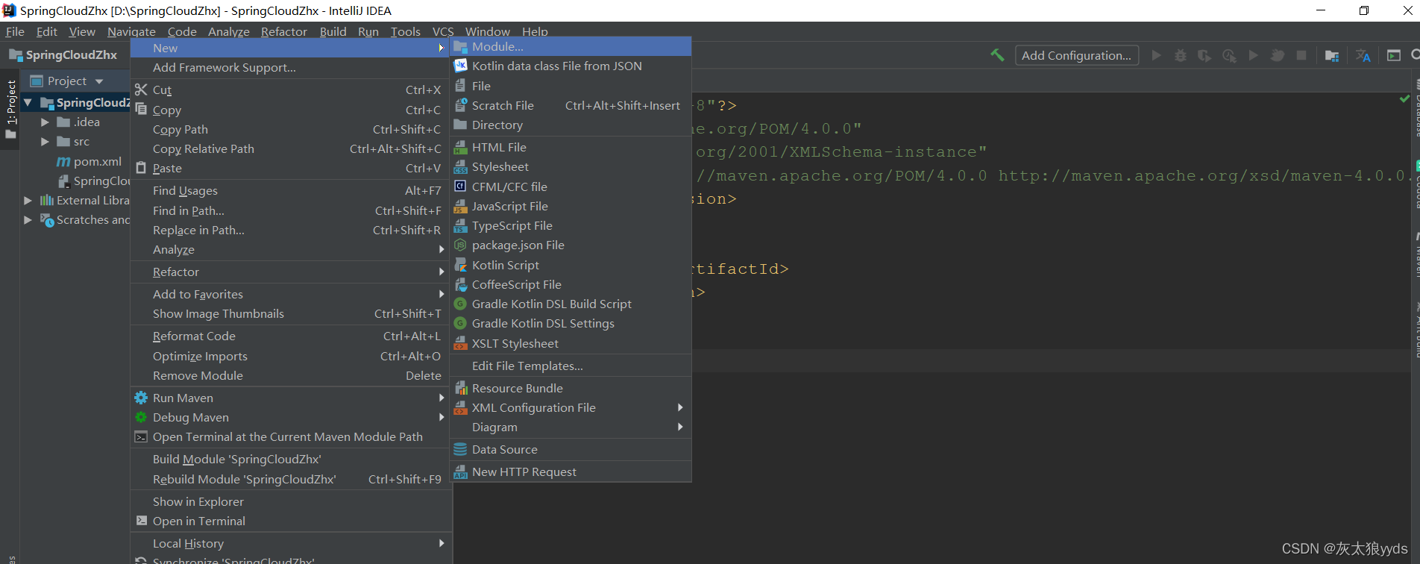Screen dimensions: 1420x564
Task: Click the Kotlin data class JSON icon
Action: tap(461, 66)
